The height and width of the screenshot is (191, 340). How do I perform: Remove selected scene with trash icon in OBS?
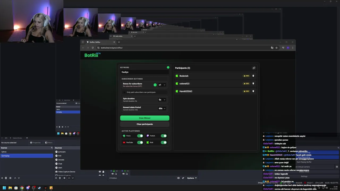(6, 178)
